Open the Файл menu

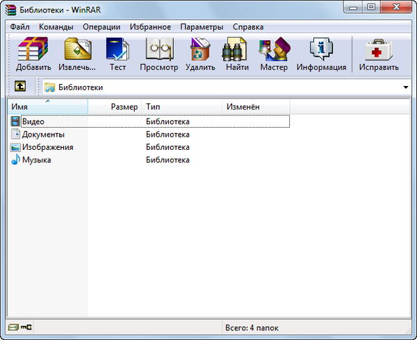coord(19,27)
